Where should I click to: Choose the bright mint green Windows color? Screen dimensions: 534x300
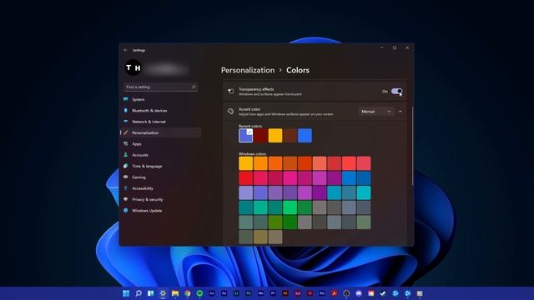290,207
